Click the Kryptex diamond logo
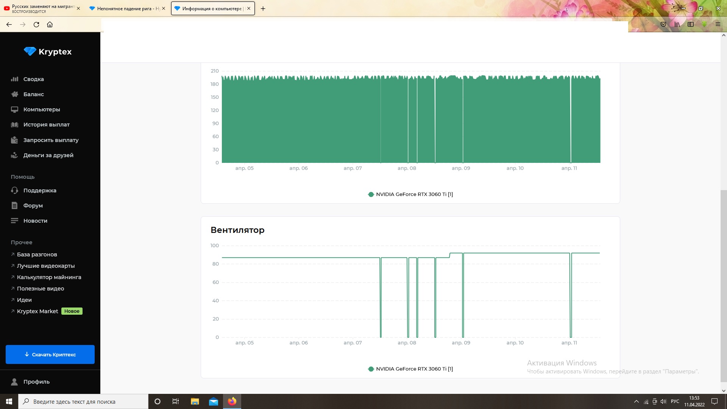This screenshot has width=727, height=409. (x=30, y=52)
